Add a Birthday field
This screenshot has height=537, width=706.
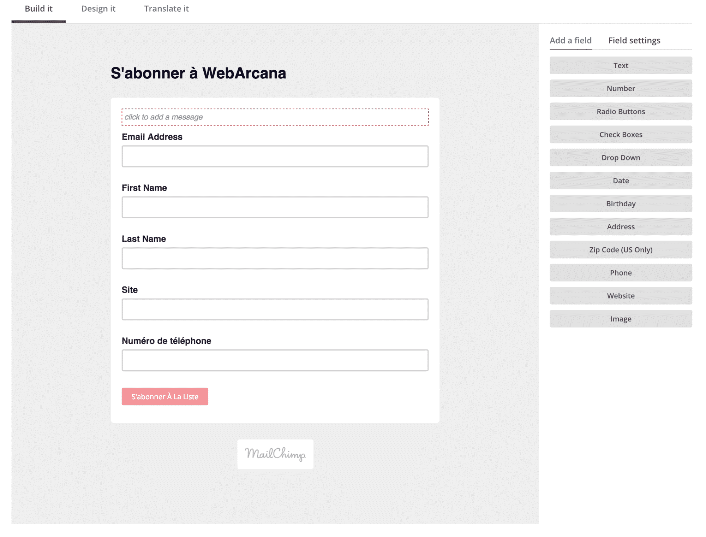click(x=621, y=203)
